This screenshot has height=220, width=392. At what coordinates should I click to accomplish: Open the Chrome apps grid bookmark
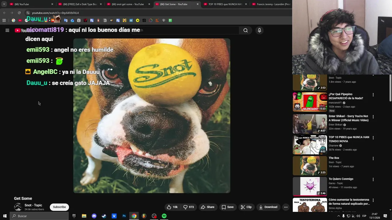click(x=4, y=20)
